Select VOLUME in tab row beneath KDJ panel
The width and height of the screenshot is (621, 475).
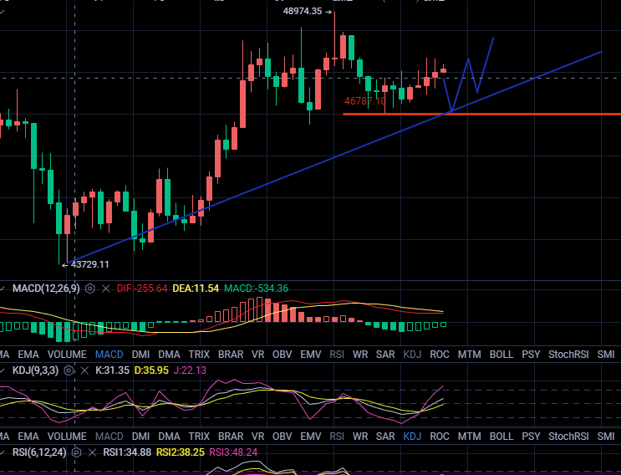click(x=67, y=437)
